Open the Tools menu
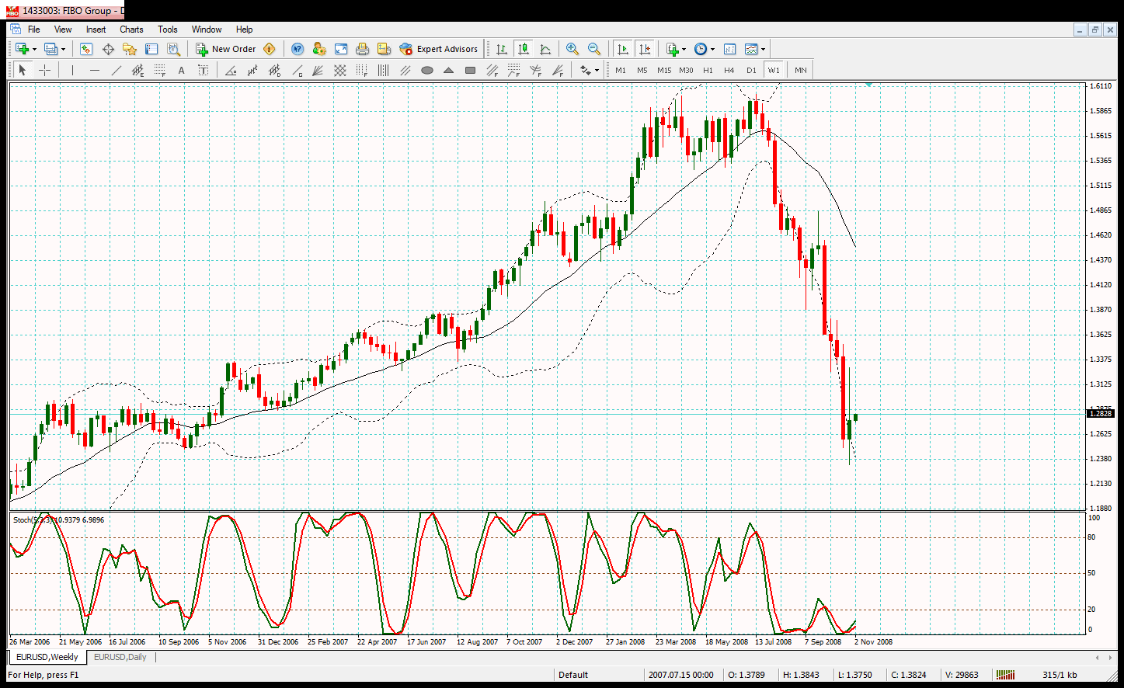The height and width of the screenshot is (688, 1124). (x=168, y=30)
